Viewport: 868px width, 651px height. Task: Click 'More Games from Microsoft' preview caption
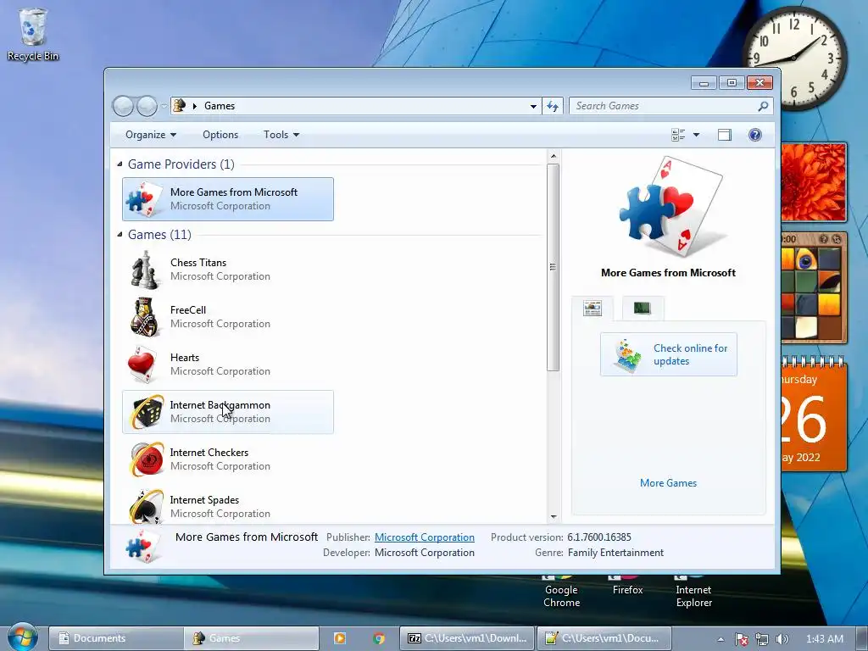[668, 272]
